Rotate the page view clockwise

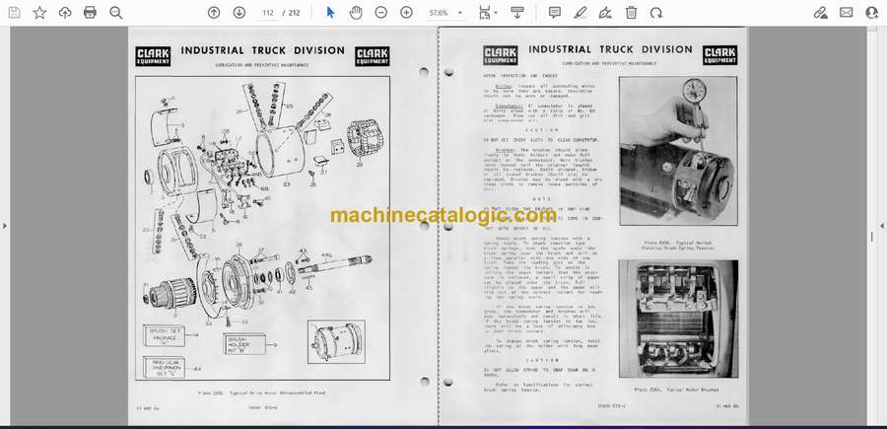(656, 13)
